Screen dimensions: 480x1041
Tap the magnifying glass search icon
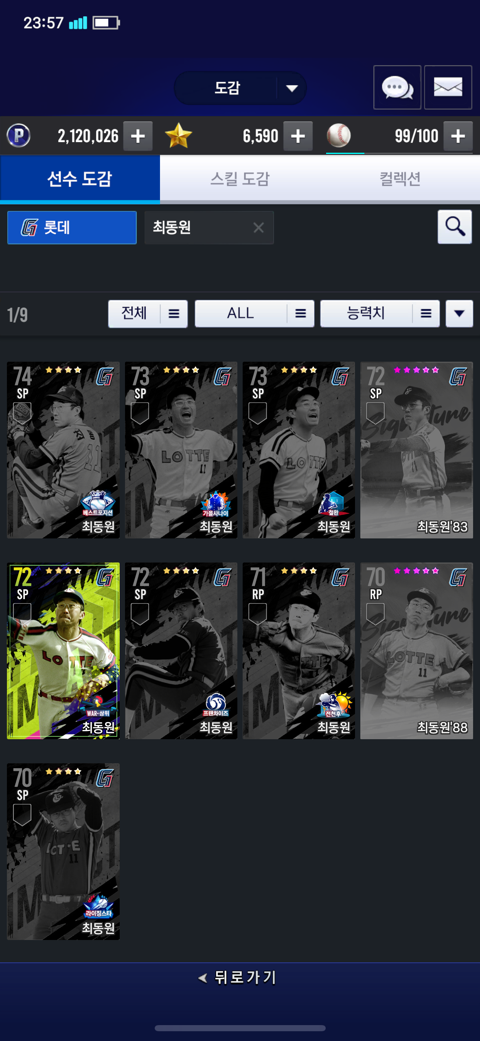point(455,227)
